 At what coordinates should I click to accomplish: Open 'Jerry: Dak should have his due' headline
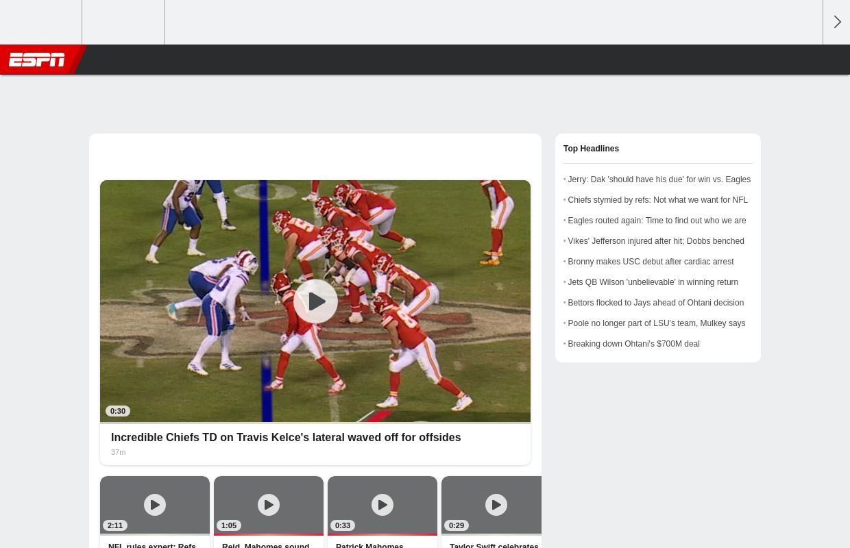coord(659,179)
